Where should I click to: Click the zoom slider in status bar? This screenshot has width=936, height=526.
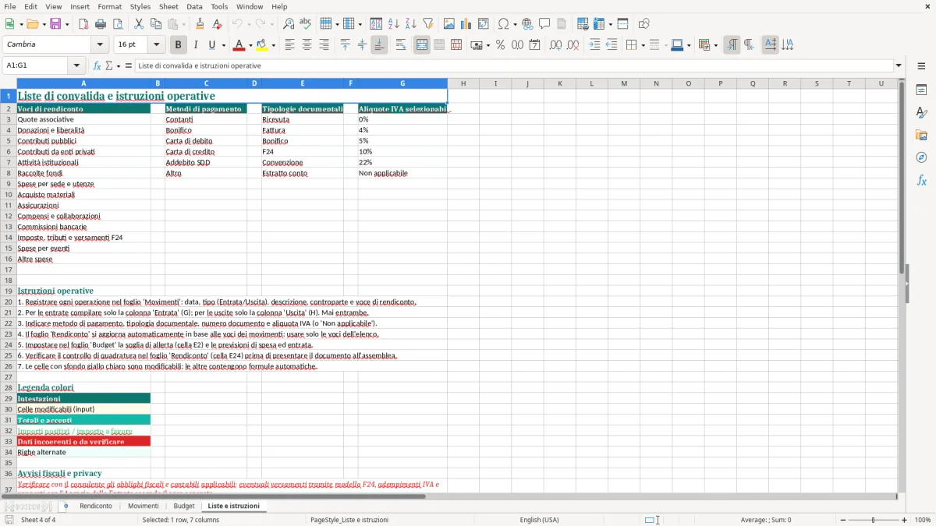click(x=874, y=520)
